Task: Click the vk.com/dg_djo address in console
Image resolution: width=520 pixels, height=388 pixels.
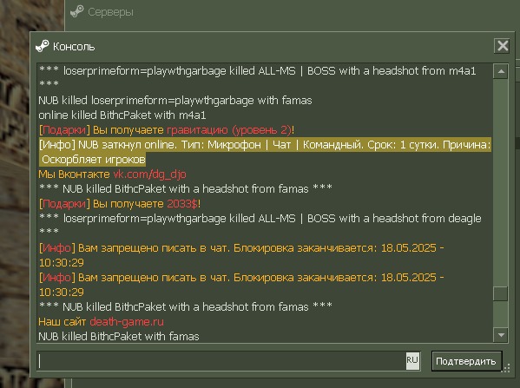Action: tap(149, 174)
